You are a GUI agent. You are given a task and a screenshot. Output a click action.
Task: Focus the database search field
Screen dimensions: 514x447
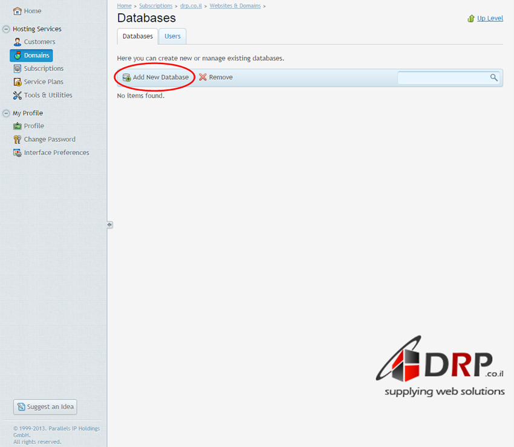click(443, 77)
